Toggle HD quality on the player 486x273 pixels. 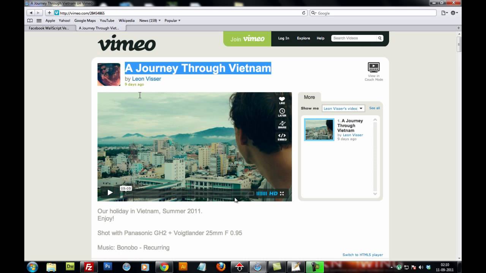(273, 193)
